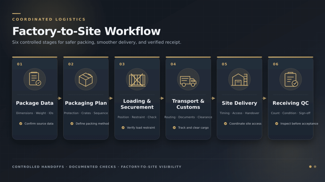
Task: Click check icon beside Verify load restraint
Action: (123, 128)
